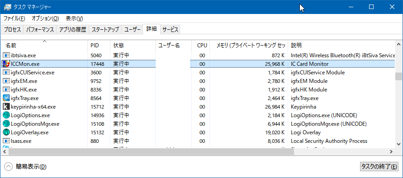This screenshot has height=178, width=403.
Task: Click the 19,020 K memory value
Action: [275, 132]
